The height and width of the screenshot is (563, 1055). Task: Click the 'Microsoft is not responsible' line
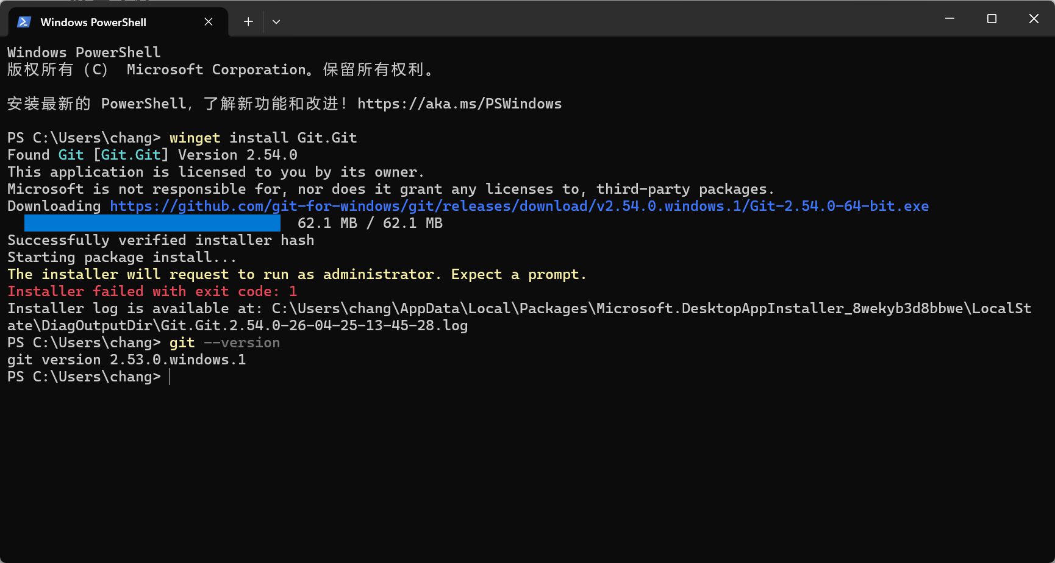tap(391, 189)
